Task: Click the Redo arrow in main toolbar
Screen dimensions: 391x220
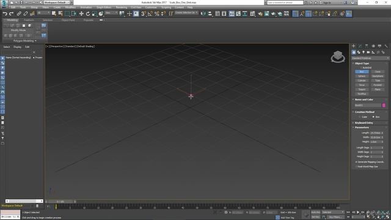Action: (11, 13)
